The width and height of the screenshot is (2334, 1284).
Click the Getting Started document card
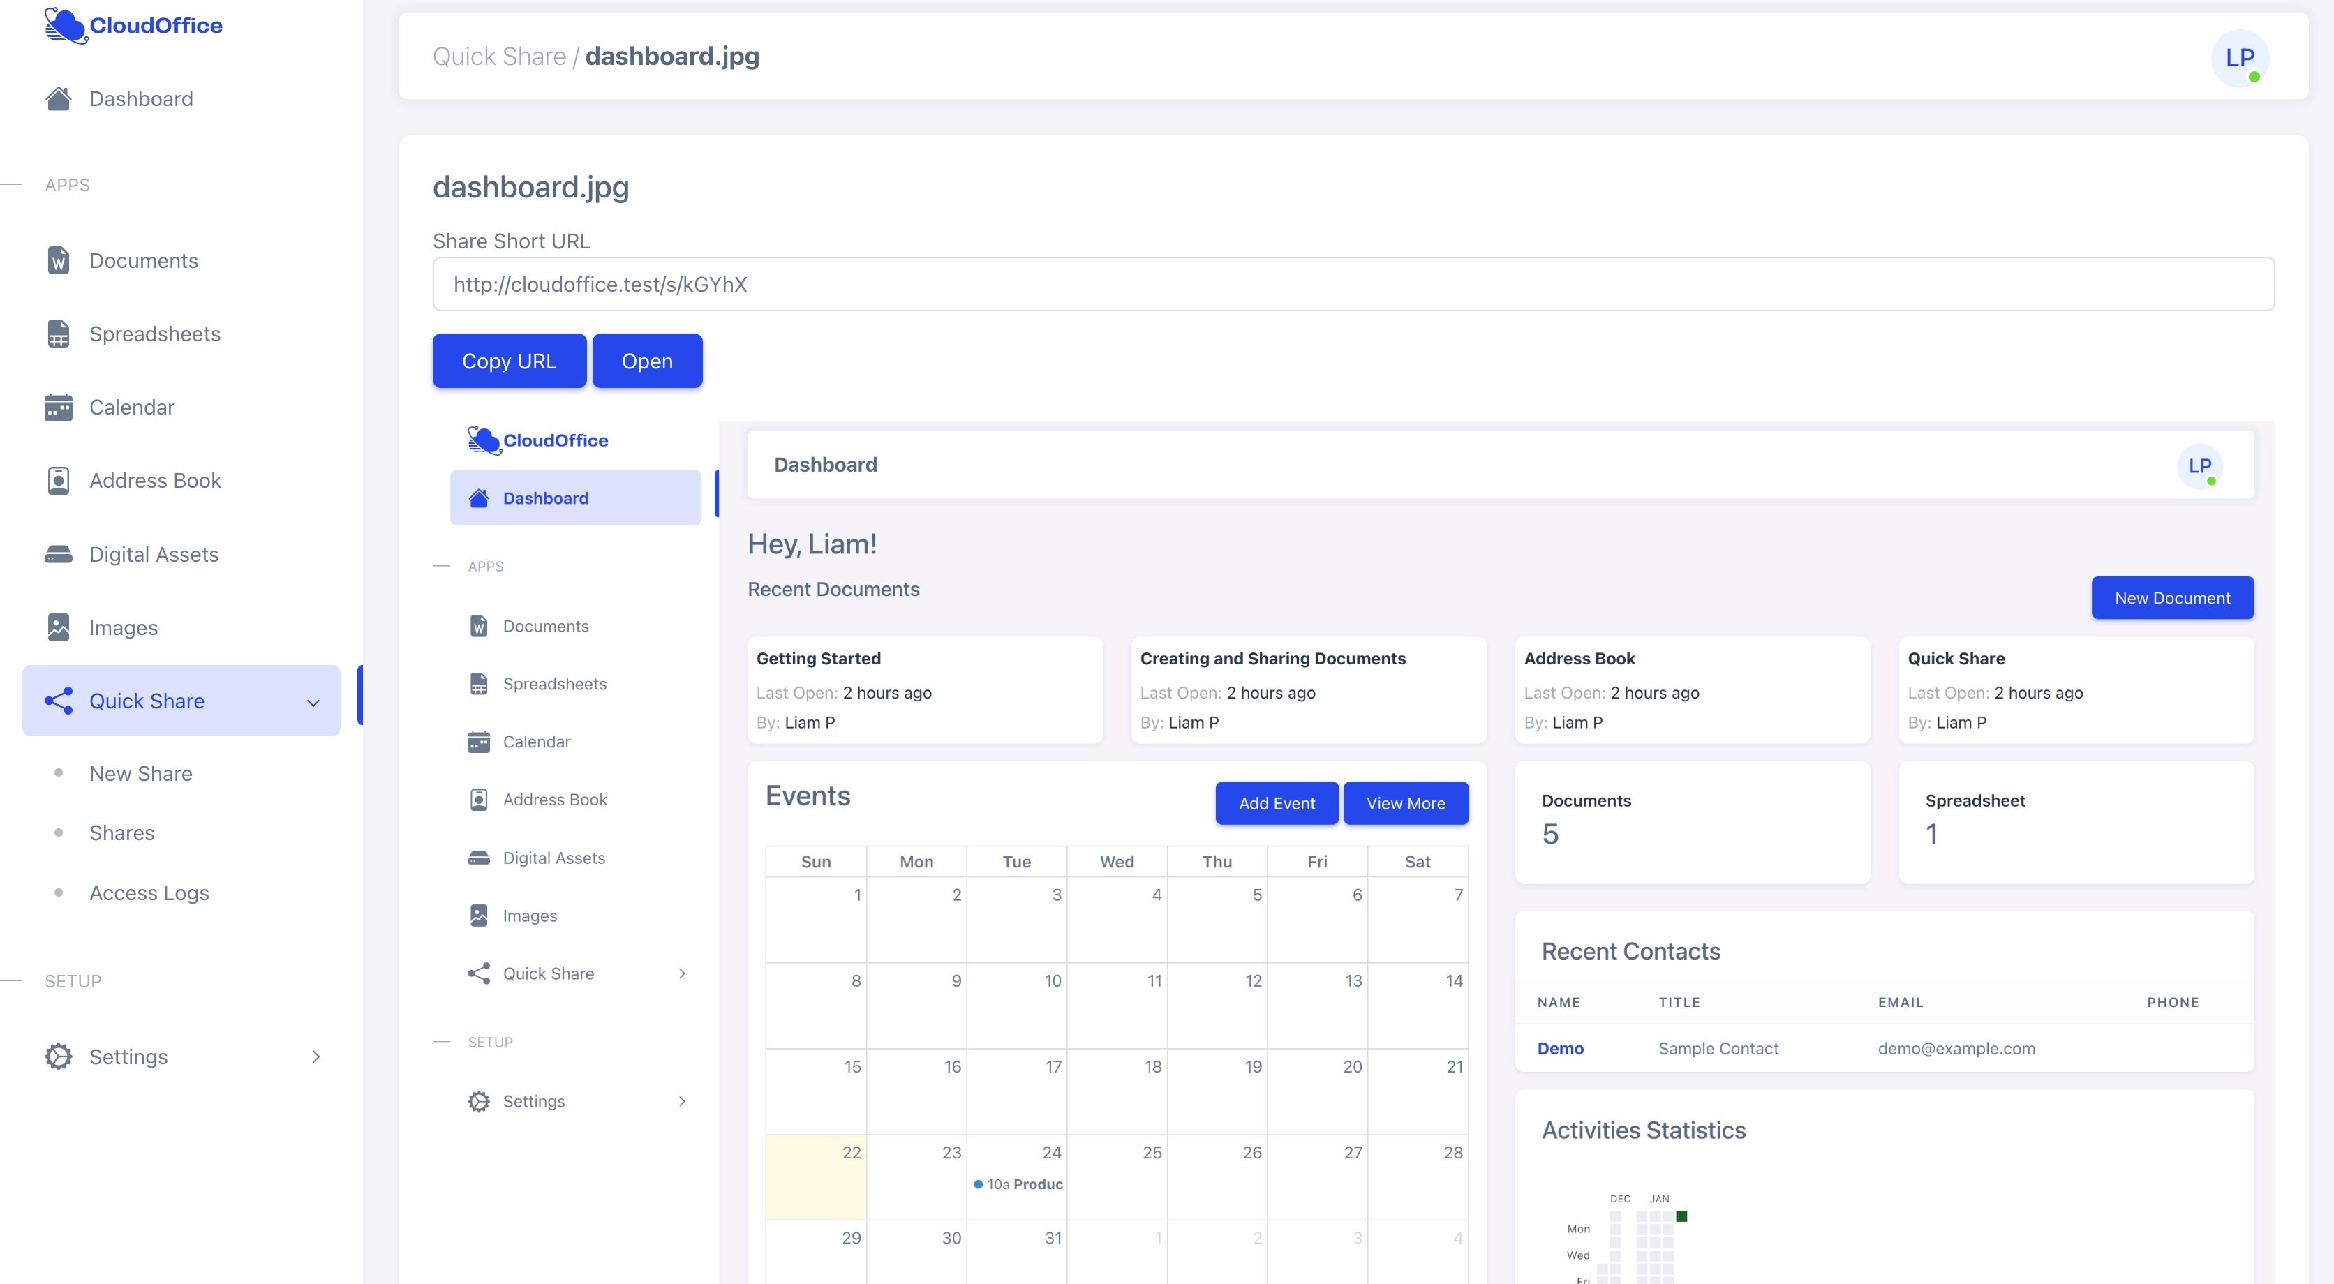click(924, 689)
